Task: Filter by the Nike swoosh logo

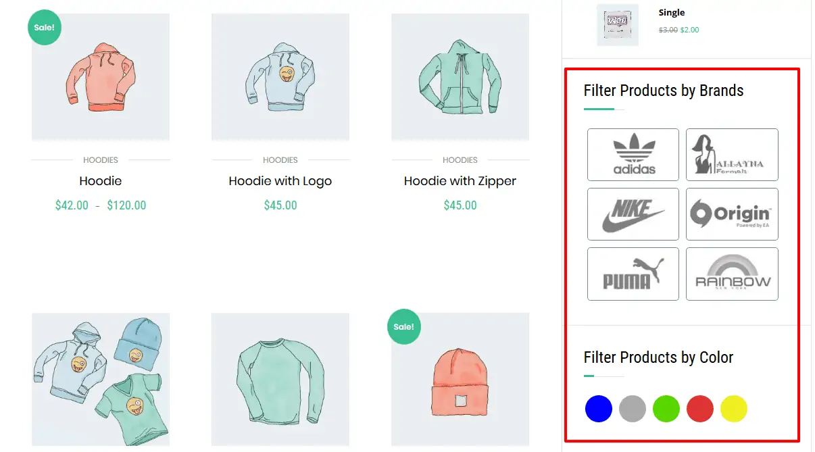Action: coord(633,214)
